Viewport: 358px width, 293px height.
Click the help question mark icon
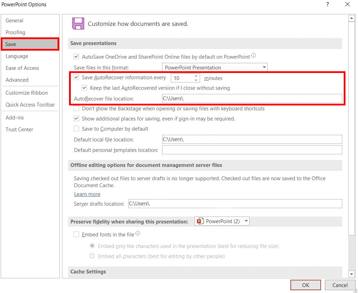327,5
